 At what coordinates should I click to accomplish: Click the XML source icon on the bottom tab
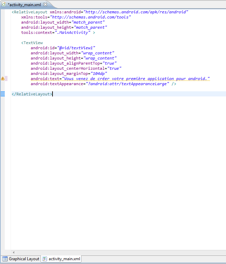pyautogui.click(x=45, y=259)
